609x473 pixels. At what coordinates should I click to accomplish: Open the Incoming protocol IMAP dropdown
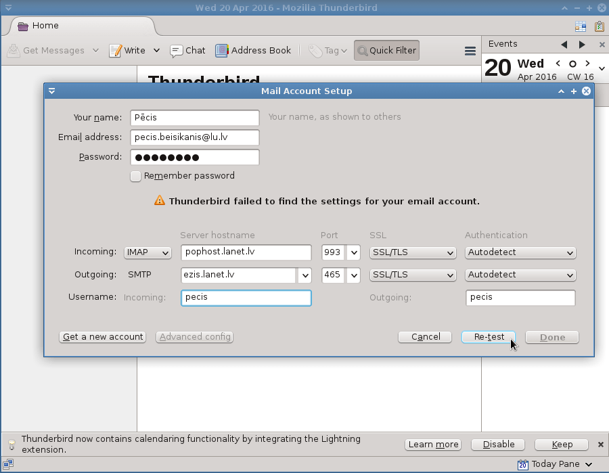[x=148, y=252]
